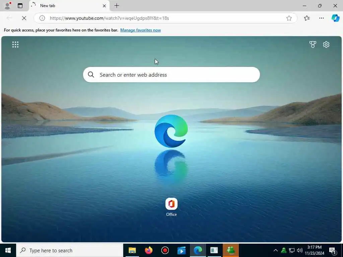
Task: Show hidden system tray icons
Action: click(x=276, y=250)
